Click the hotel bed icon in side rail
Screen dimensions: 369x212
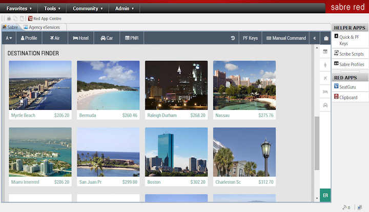point(325,91)
